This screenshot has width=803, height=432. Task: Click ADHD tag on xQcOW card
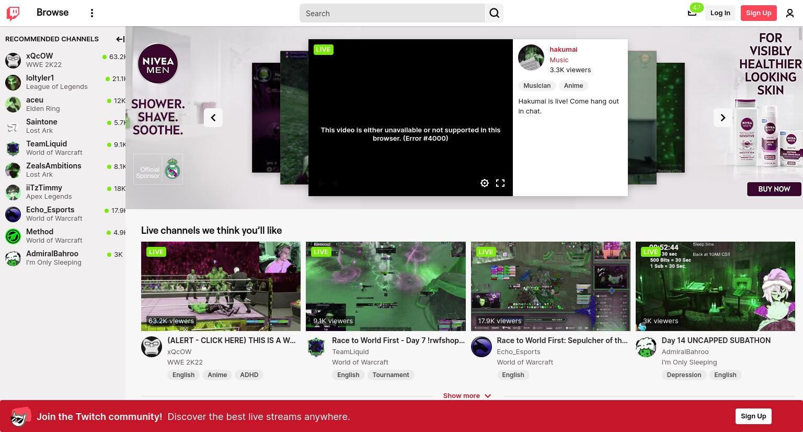point(249,375)
